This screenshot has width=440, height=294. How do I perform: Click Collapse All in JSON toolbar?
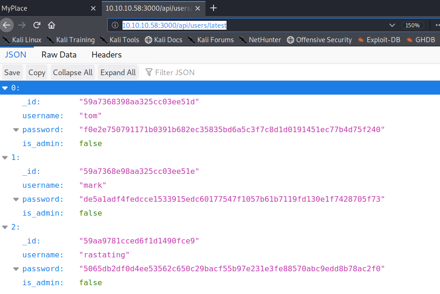point(72,72)
